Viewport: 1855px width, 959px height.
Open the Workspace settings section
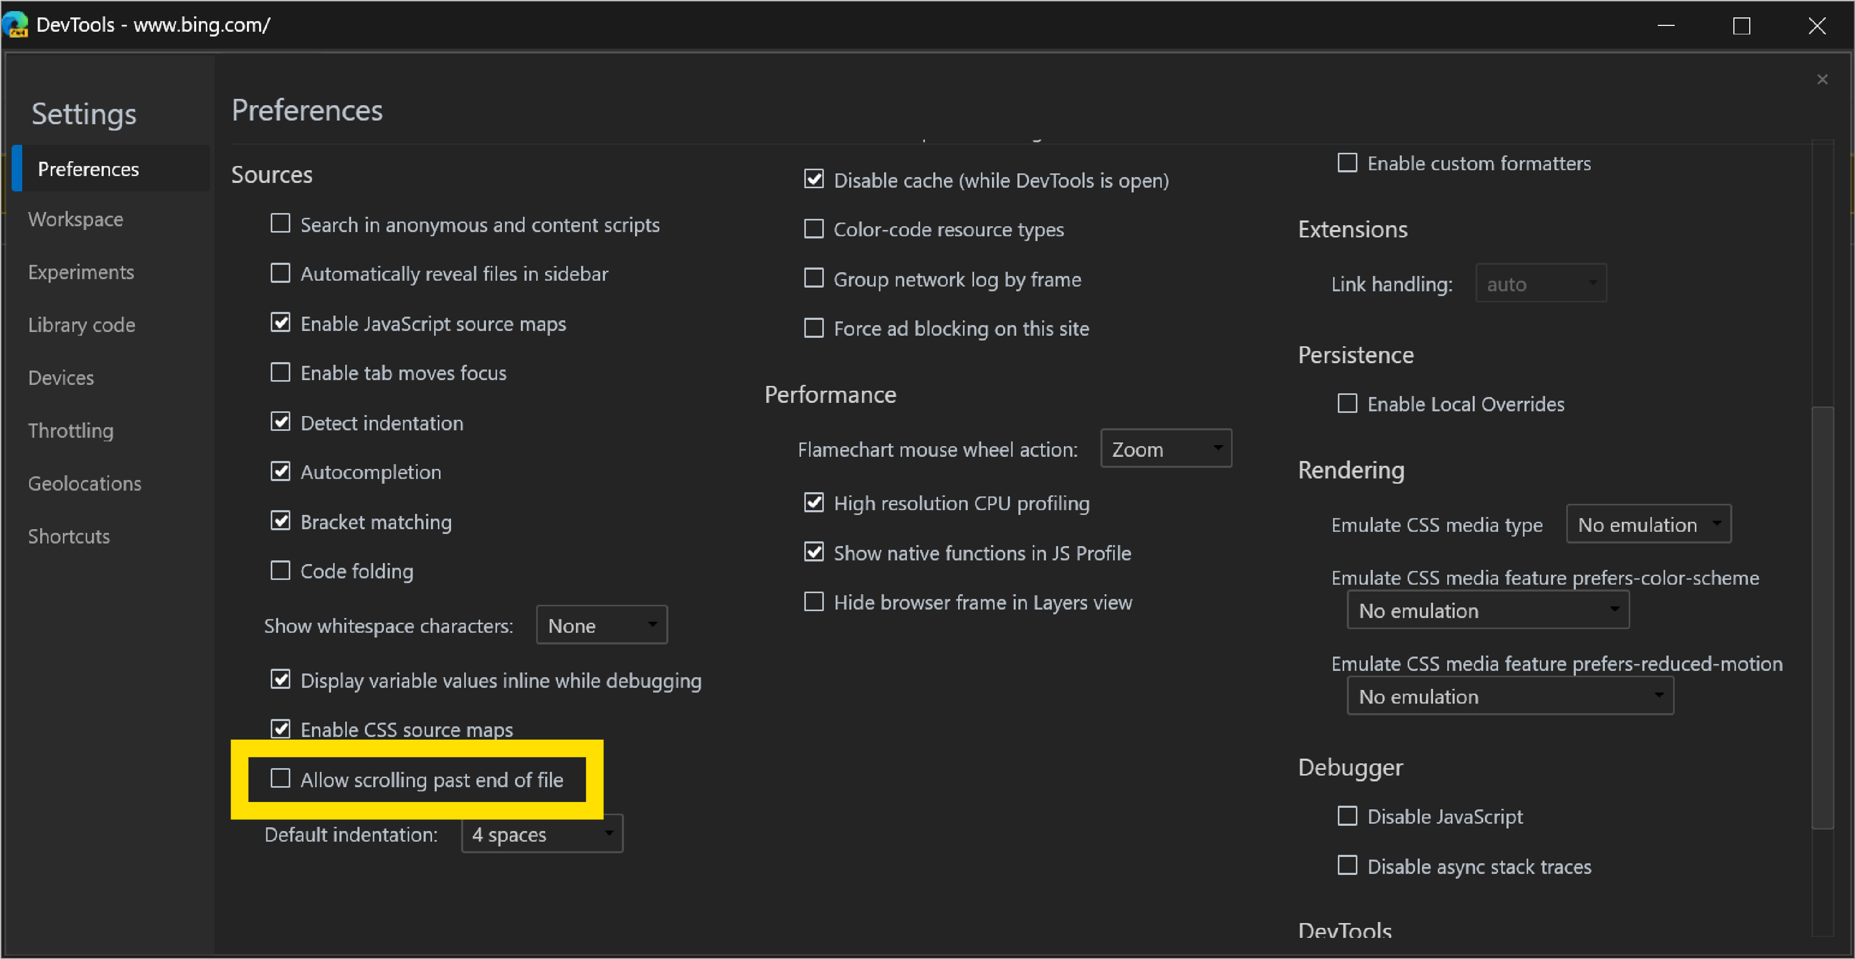click(x=76, y=219)
